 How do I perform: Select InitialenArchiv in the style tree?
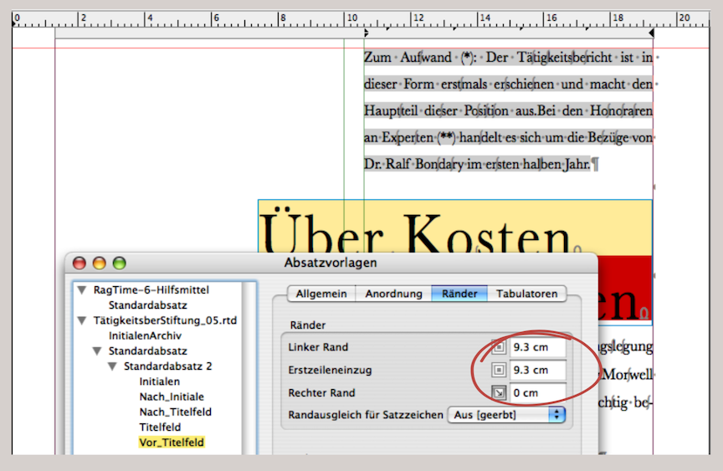click(x=145, y=335)
